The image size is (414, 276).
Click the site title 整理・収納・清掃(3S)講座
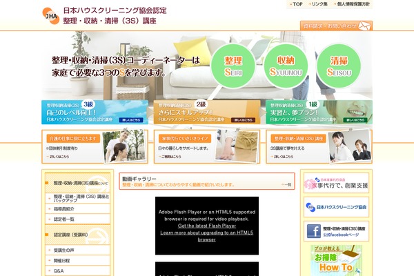pos(110,21)
